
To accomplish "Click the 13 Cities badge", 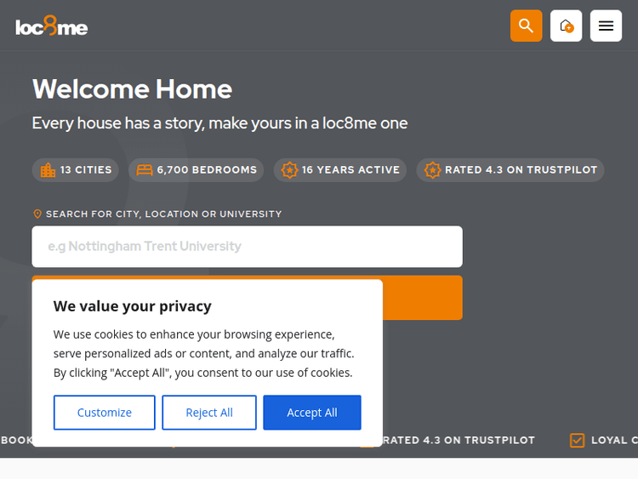I will tap(77, 170).
